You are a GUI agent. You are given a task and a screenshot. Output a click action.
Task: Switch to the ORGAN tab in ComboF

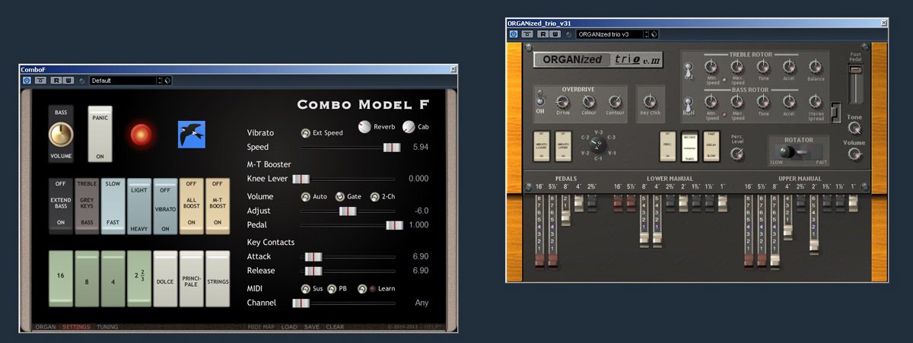click(46, 327)
